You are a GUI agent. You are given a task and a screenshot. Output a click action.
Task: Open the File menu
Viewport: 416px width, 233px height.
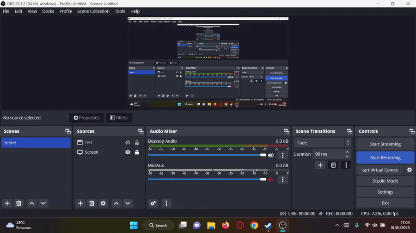pyautogui.click(x=6, y=11)
